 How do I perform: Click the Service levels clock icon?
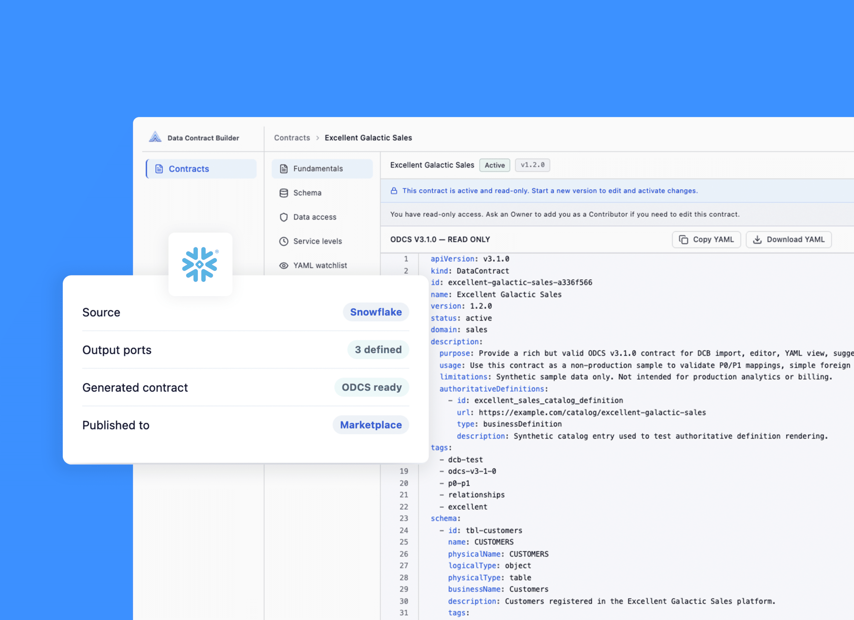coord(284,241)
